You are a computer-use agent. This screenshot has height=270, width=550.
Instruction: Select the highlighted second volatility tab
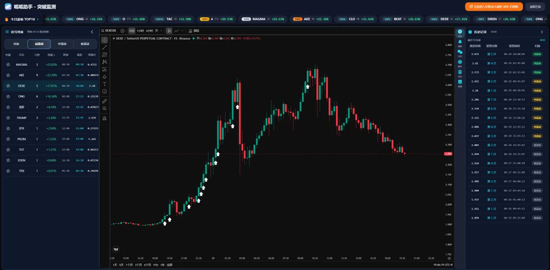[39, 44]
